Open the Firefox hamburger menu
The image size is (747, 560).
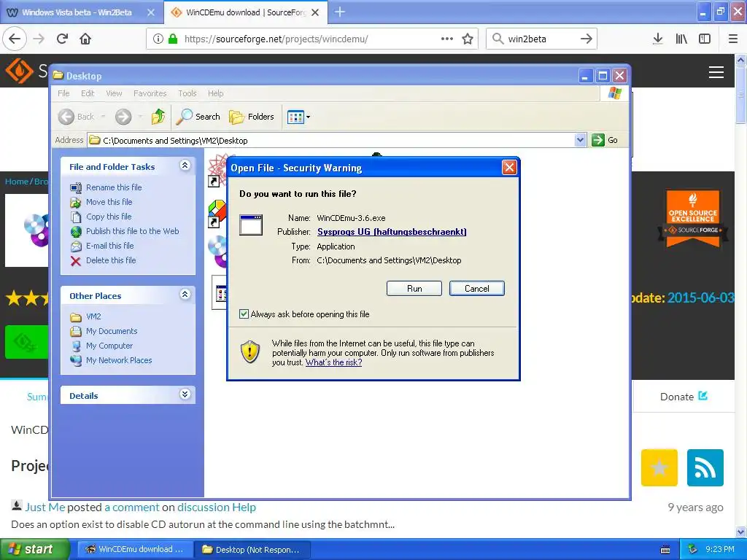pyautogui.click(x=733, y=39)
